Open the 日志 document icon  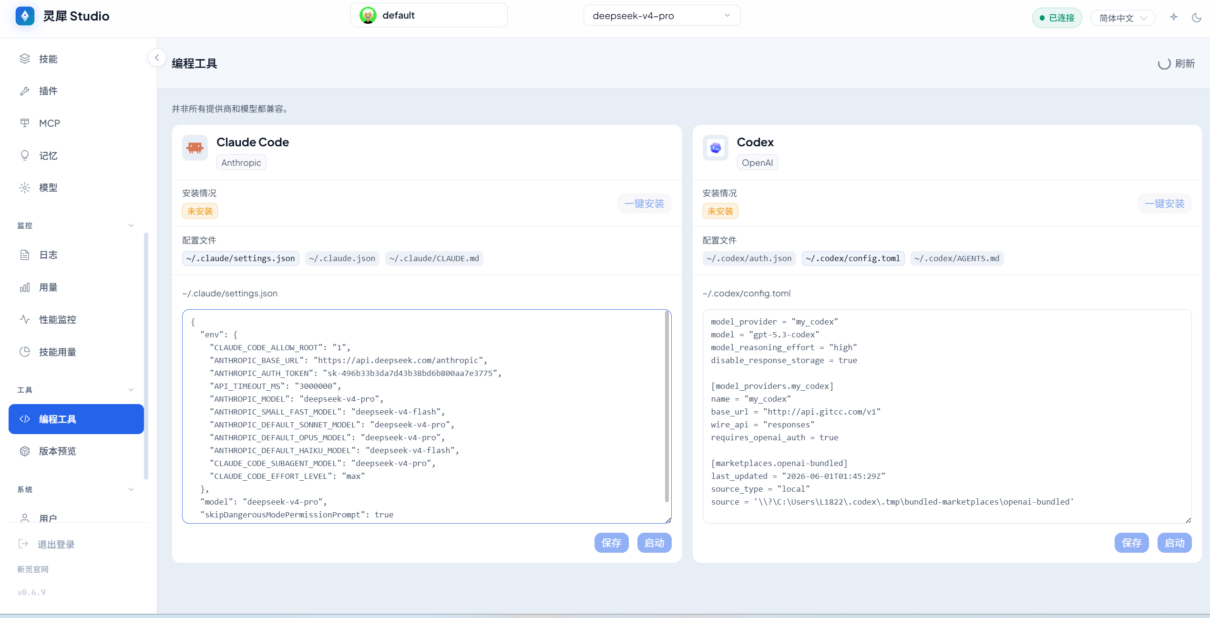(x=25, y=255)
